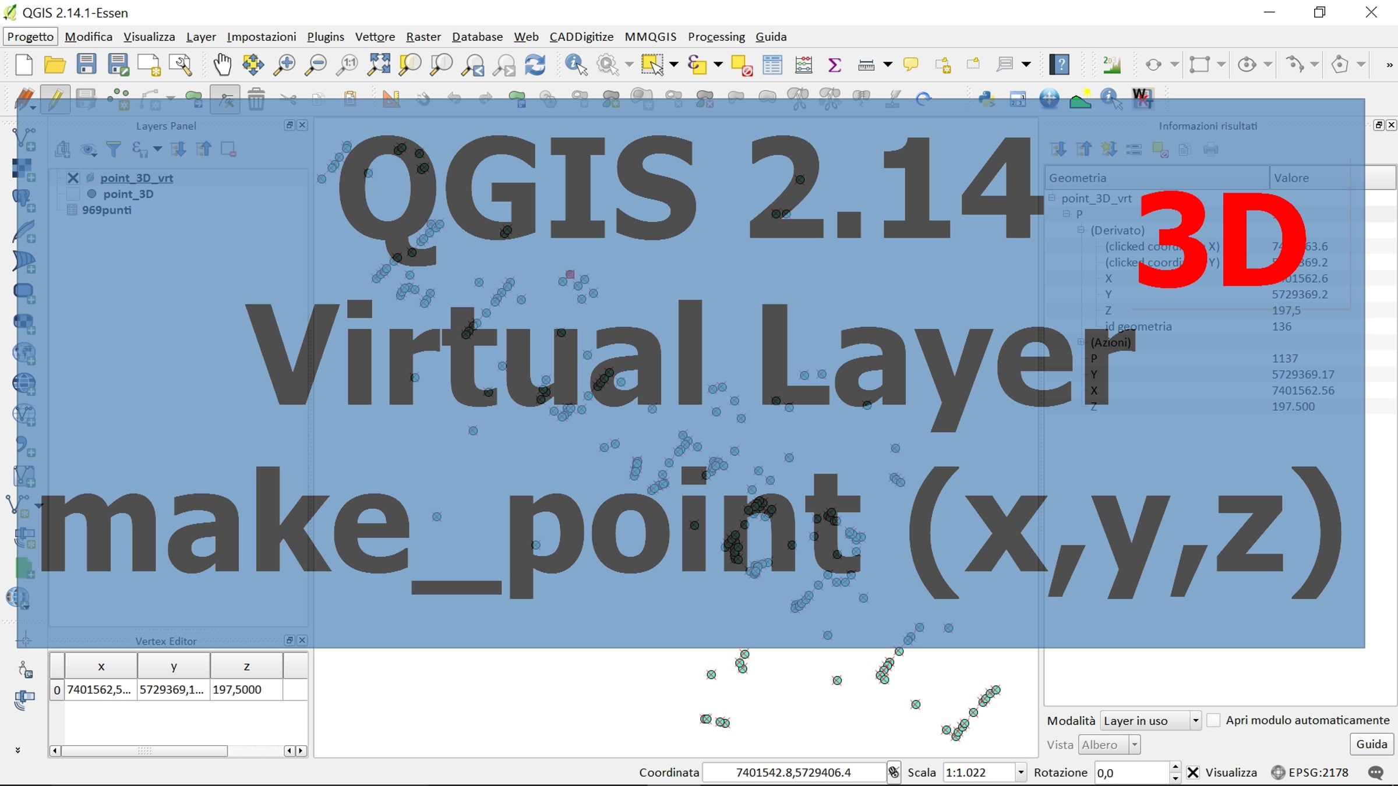The width and height of the screenshot is (1398, 786).
Task: Filter legend in the Layers Panel
Action: 114,150
